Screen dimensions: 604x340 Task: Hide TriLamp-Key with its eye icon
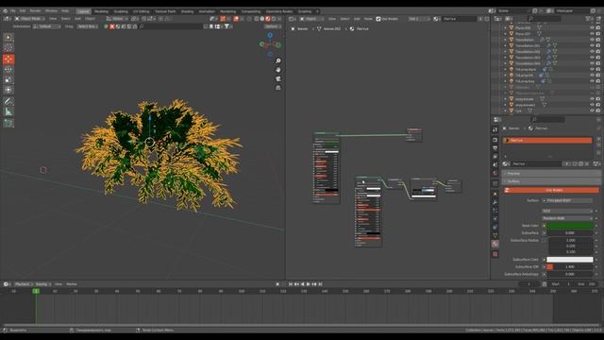[592, 81]
